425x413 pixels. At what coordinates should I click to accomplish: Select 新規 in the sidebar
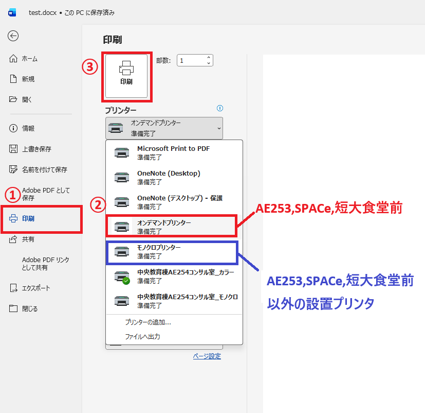point(28,79)
